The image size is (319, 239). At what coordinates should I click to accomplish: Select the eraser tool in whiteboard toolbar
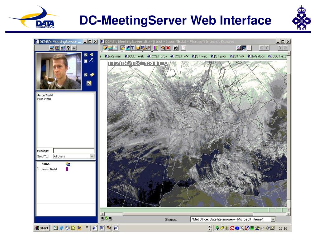[148, 48]
